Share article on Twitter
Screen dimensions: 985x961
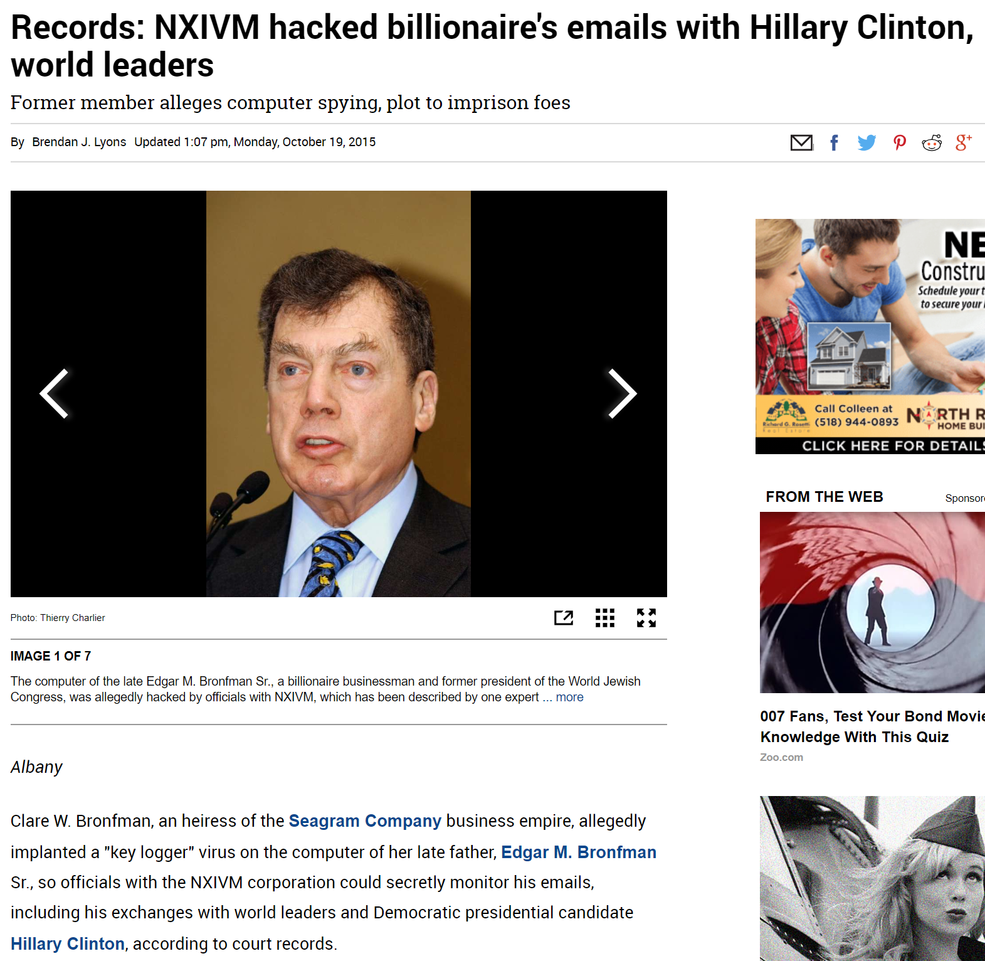[866, 143]
